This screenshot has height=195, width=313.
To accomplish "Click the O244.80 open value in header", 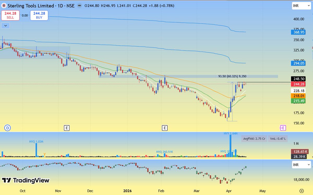I will coord(92,5).
